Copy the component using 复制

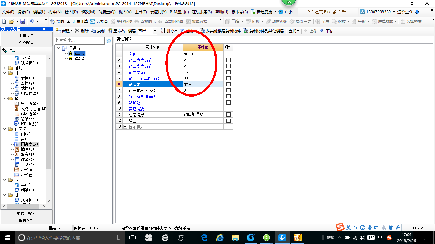tap(98, 31)
